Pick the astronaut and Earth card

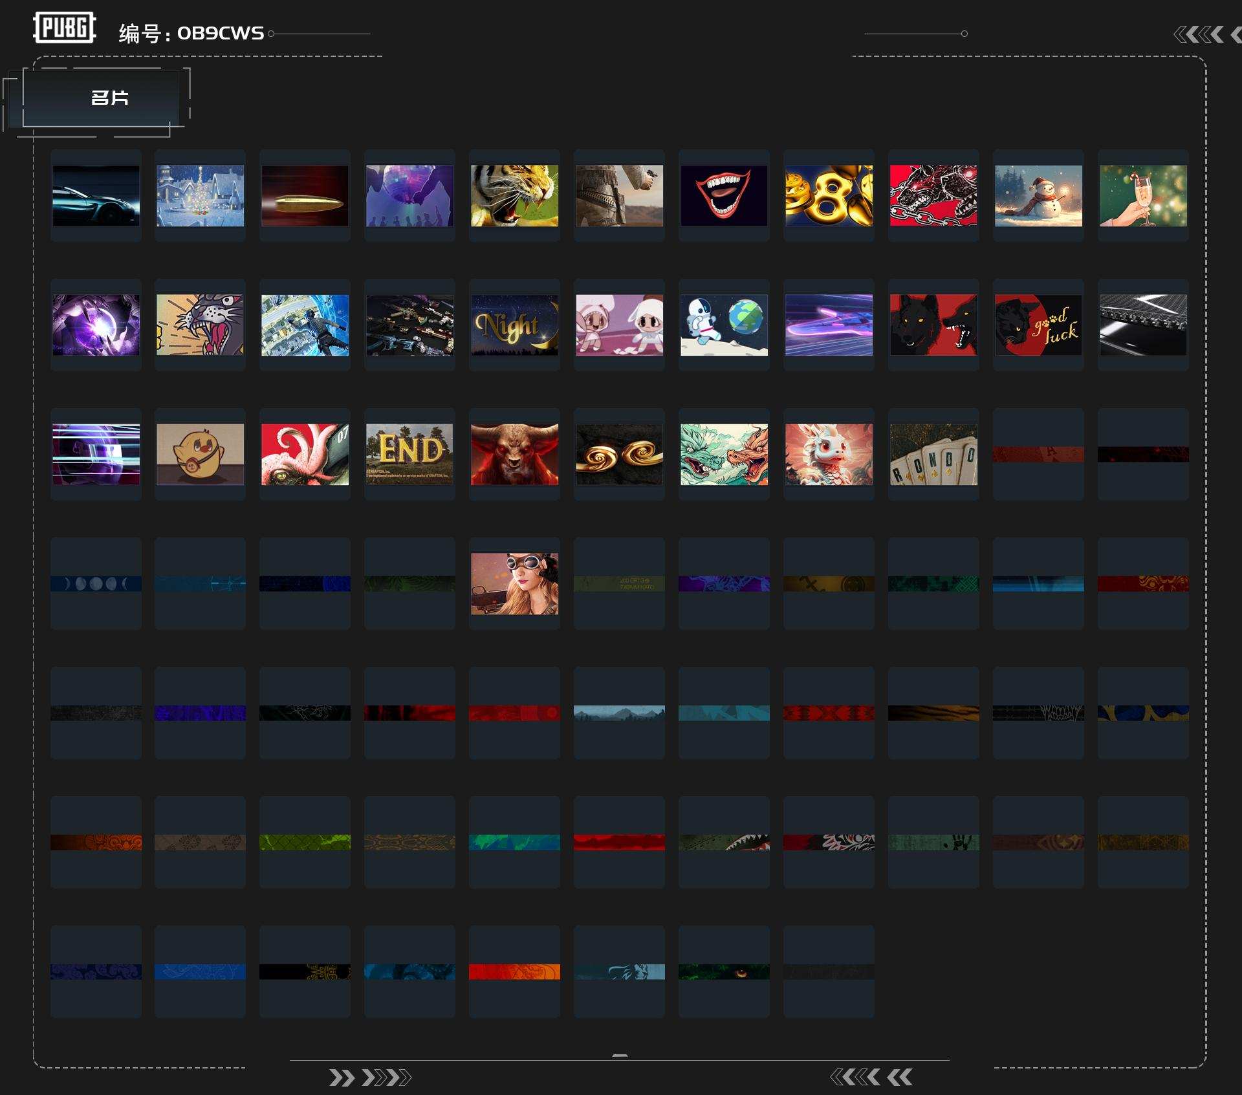pyautogui.click(x=724, y=325)
